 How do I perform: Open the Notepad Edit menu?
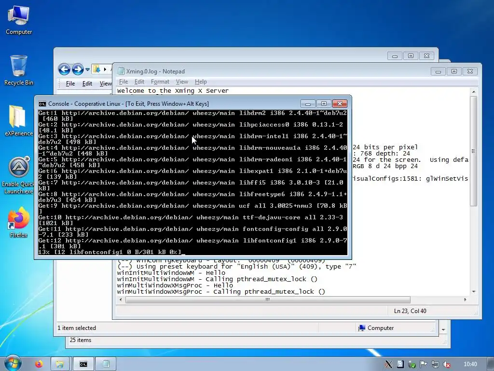139,82
